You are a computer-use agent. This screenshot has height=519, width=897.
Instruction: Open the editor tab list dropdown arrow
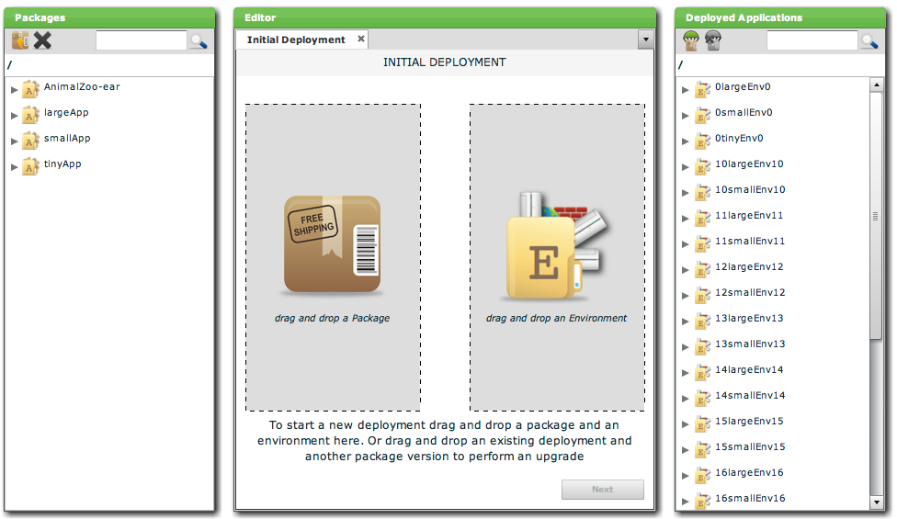(x=645, y=39)
